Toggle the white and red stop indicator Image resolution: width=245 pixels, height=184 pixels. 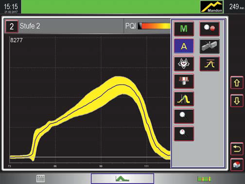click(x=210, y=29)
